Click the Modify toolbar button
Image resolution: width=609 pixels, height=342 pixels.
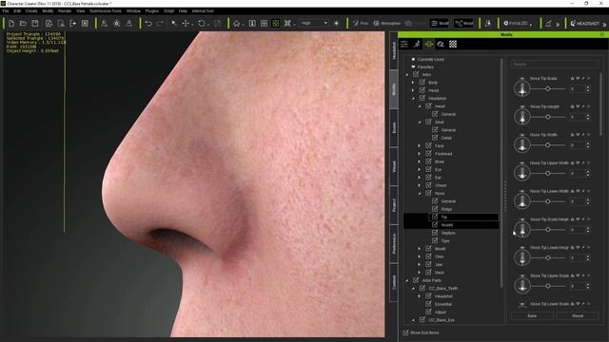click(x=440, y=23)
